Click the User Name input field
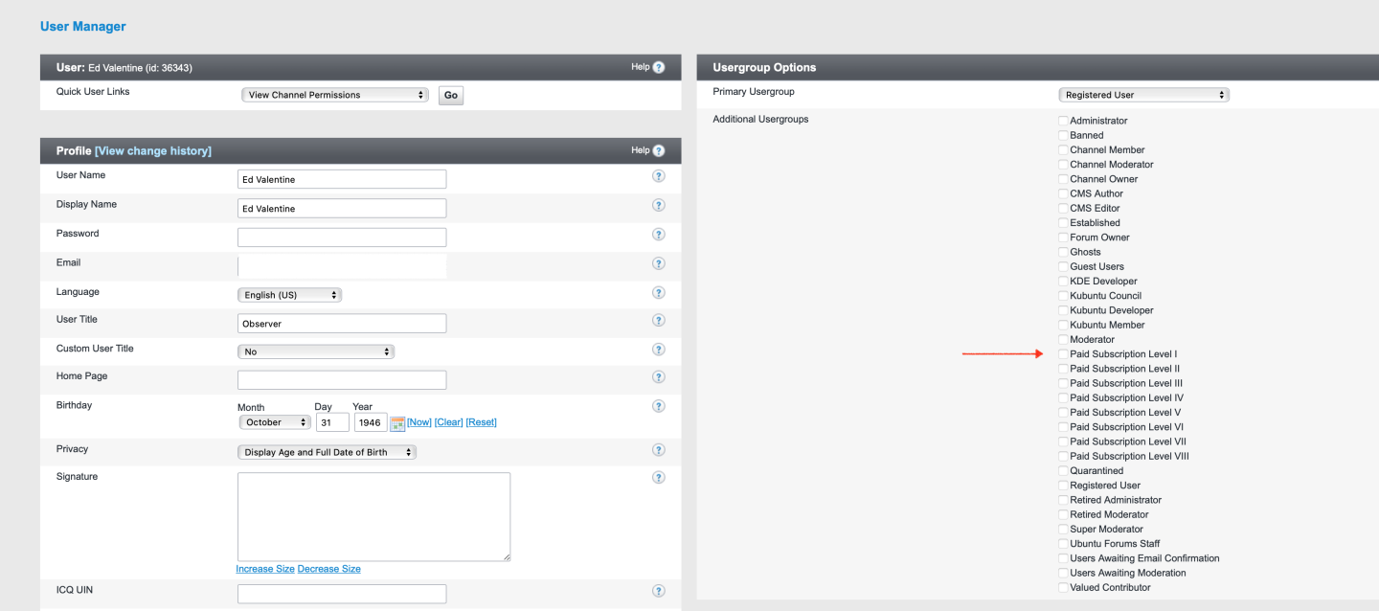 [x=342, y=179]
